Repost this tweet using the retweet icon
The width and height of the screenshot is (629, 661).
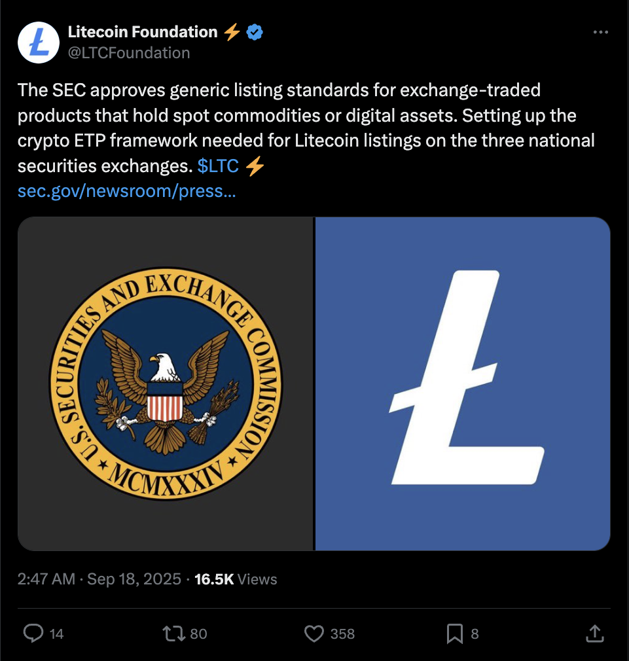pos(173,633)
